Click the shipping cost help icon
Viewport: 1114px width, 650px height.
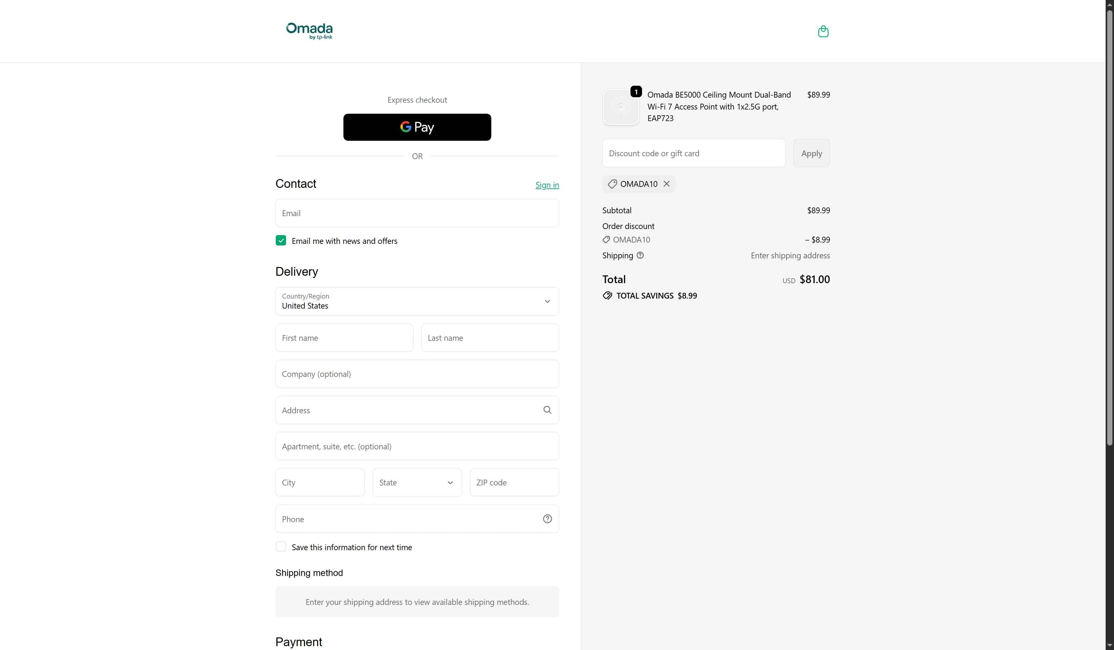point(640,255)
